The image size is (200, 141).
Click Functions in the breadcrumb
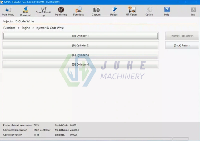point(9,28)
